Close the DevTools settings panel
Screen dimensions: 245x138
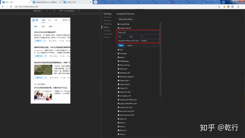[x=243, y=11]
